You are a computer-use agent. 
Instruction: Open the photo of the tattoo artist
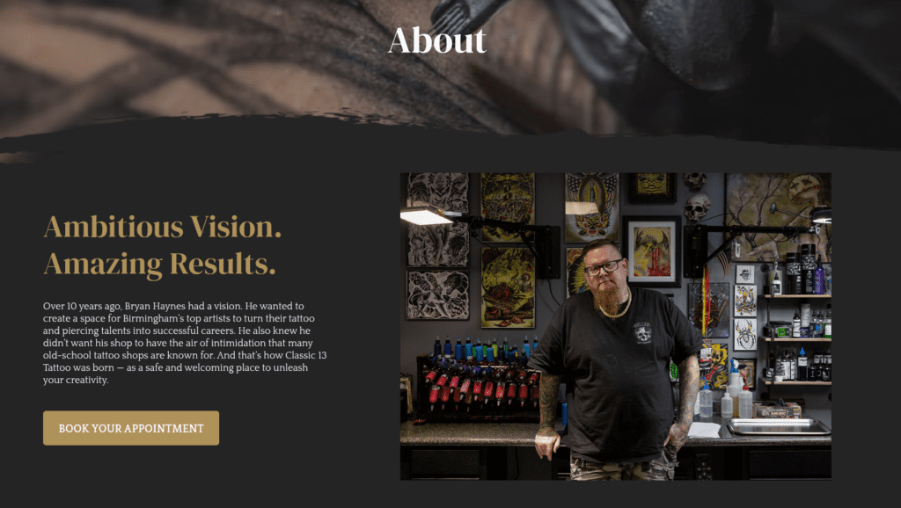tap(615, 326)
